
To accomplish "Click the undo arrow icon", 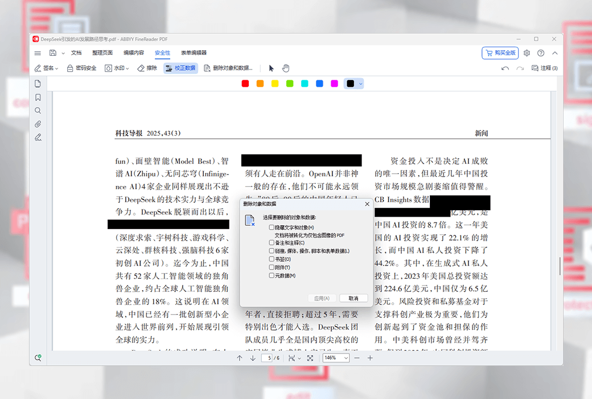I will coord(505,68).
